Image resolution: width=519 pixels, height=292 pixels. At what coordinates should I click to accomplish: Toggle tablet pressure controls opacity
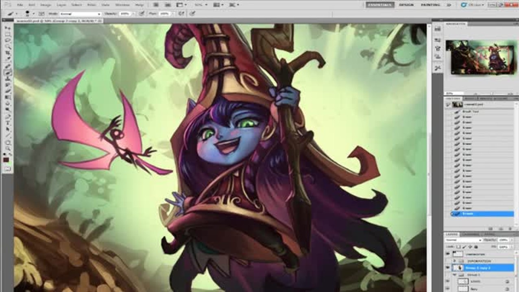coord(141,13)
